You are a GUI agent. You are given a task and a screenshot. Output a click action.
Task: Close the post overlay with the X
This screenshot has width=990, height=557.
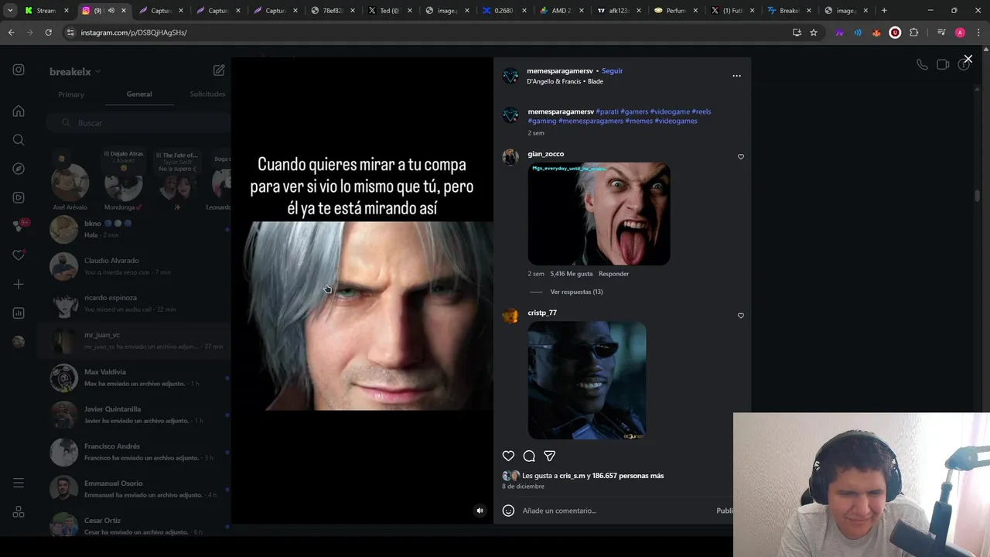tap(968, 59)
